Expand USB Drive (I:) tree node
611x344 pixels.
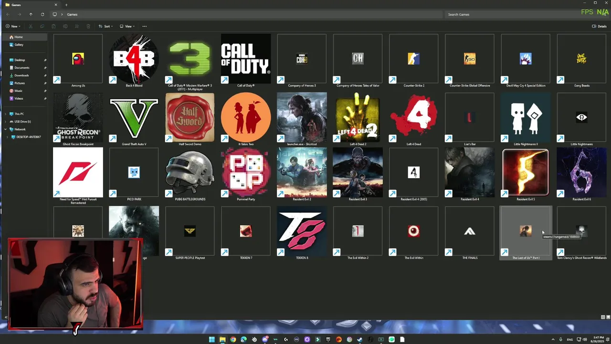click(x=6, y=121)
